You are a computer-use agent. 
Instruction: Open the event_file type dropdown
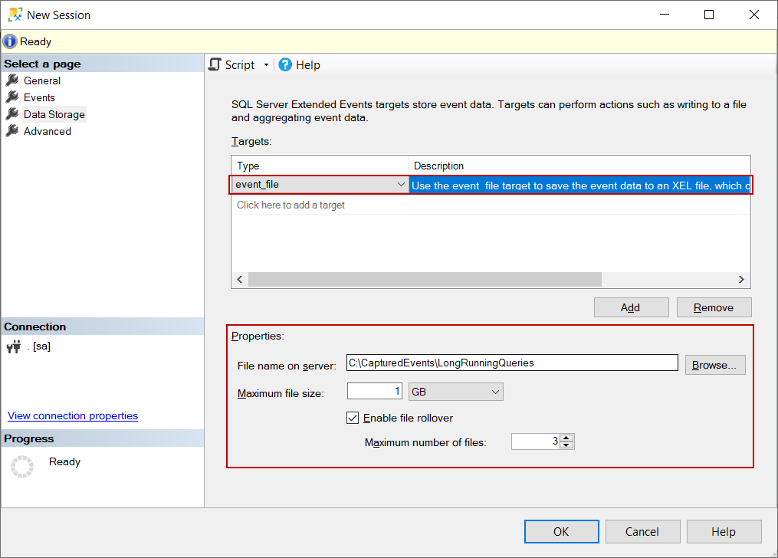(x=401, y=185)
